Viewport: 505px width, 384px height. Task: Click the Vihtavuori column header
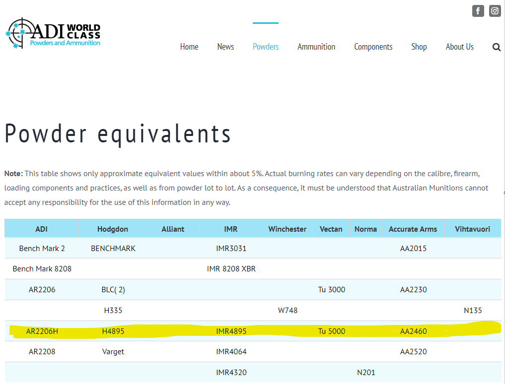pos(472,229)
